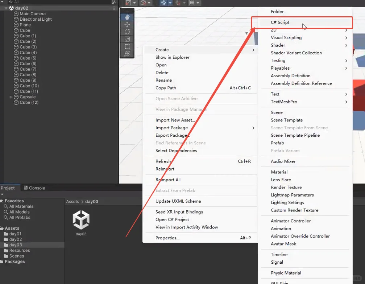The width and height of the screenshot is (365, 284).
Task: Select the Transform tool in Scene overlay
Action: click(x=127, y=54)
